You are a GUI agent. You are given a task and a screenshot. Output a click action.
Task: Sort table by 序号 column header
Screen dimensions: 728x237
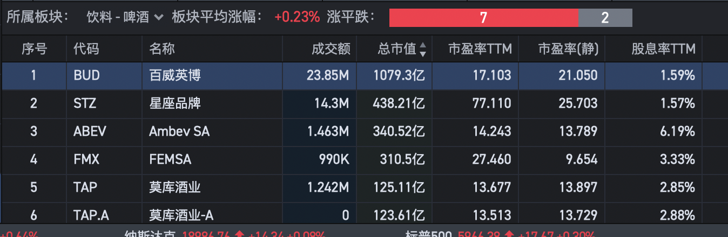point(34,50)
